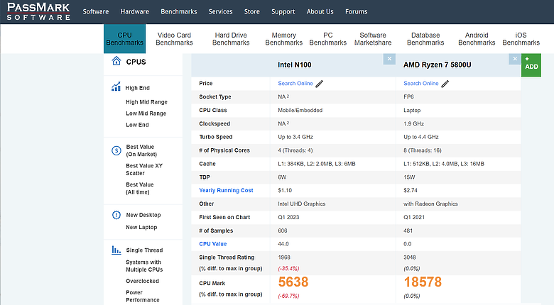Open Single Thread chart
This screenshot has width=554, height=305.
point(144,250)
